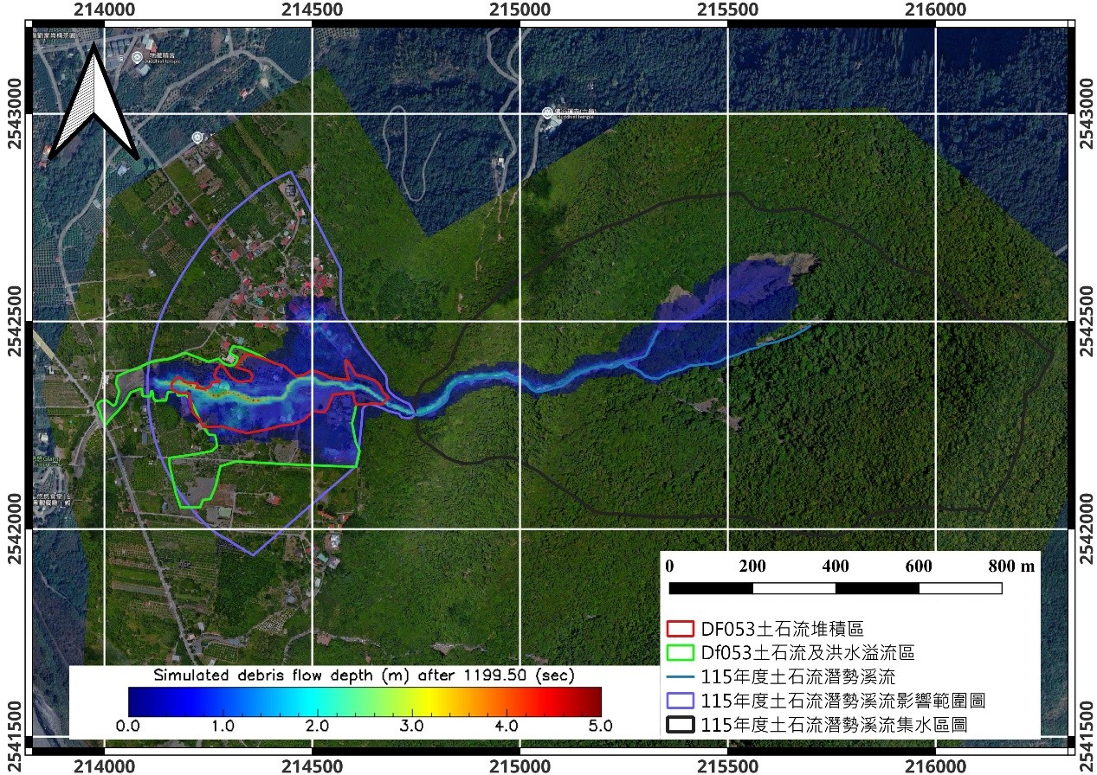
Task: Click the '200' scale bar label
Action: pyautogui.click(x=752, y=567)
